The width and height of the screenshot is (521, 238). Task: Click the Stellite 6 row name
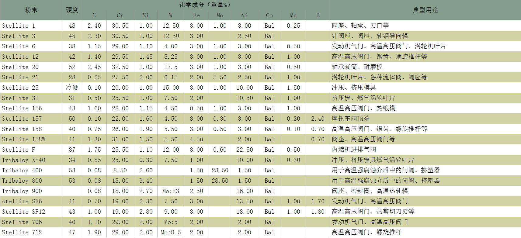19,47
